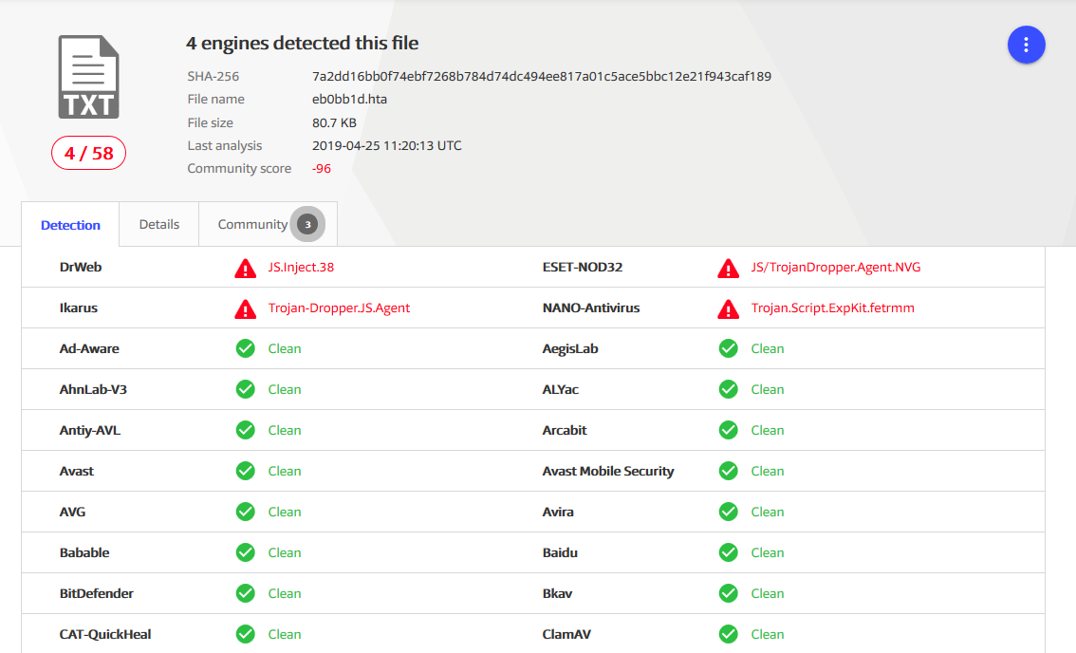Click the ESET-NOD32 red warning triangle
Image resolution: width=1076 pixels, height=653 pixels.
click(x=728, y=268)
